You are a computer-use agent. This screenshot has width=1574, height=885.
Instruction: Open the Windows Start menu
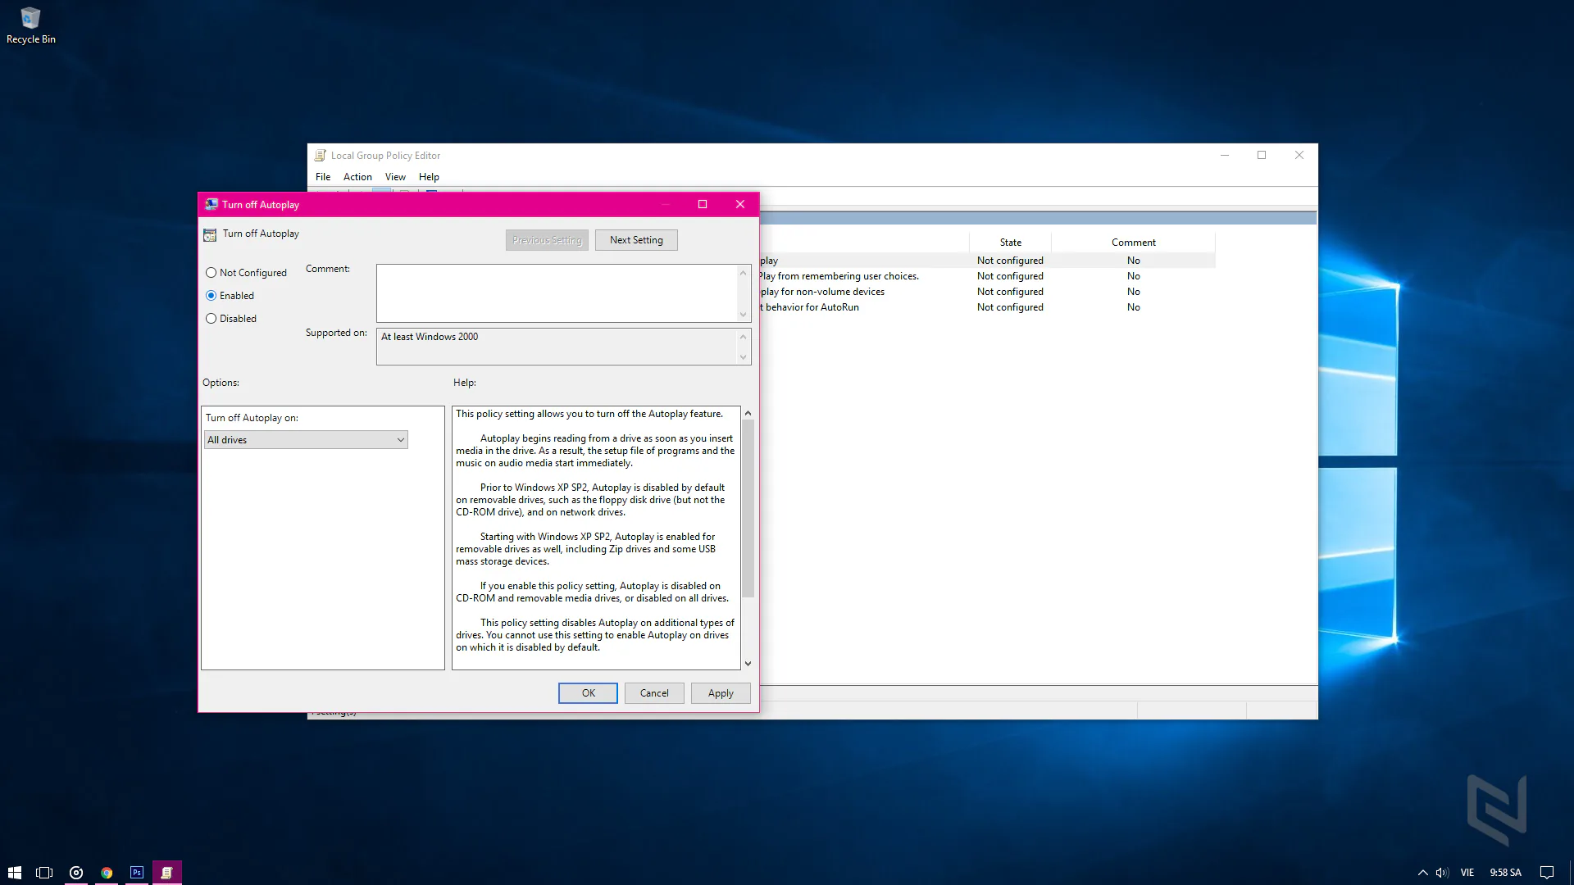click(x=15, y=873)
